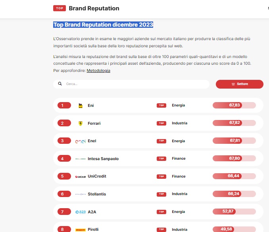The width and height of the screenshot is (269, 232).
Task: Click the magnifier icon in the search bar
Action: [x=60, y=84]
